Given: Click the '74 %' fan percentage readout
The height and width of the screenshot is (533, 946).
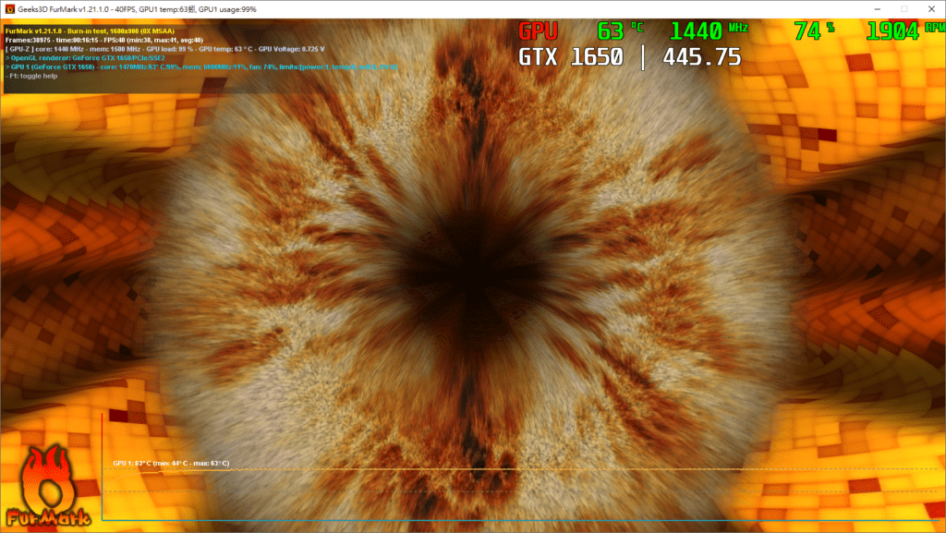Looking at the screenshot, I should pos(814,30).
